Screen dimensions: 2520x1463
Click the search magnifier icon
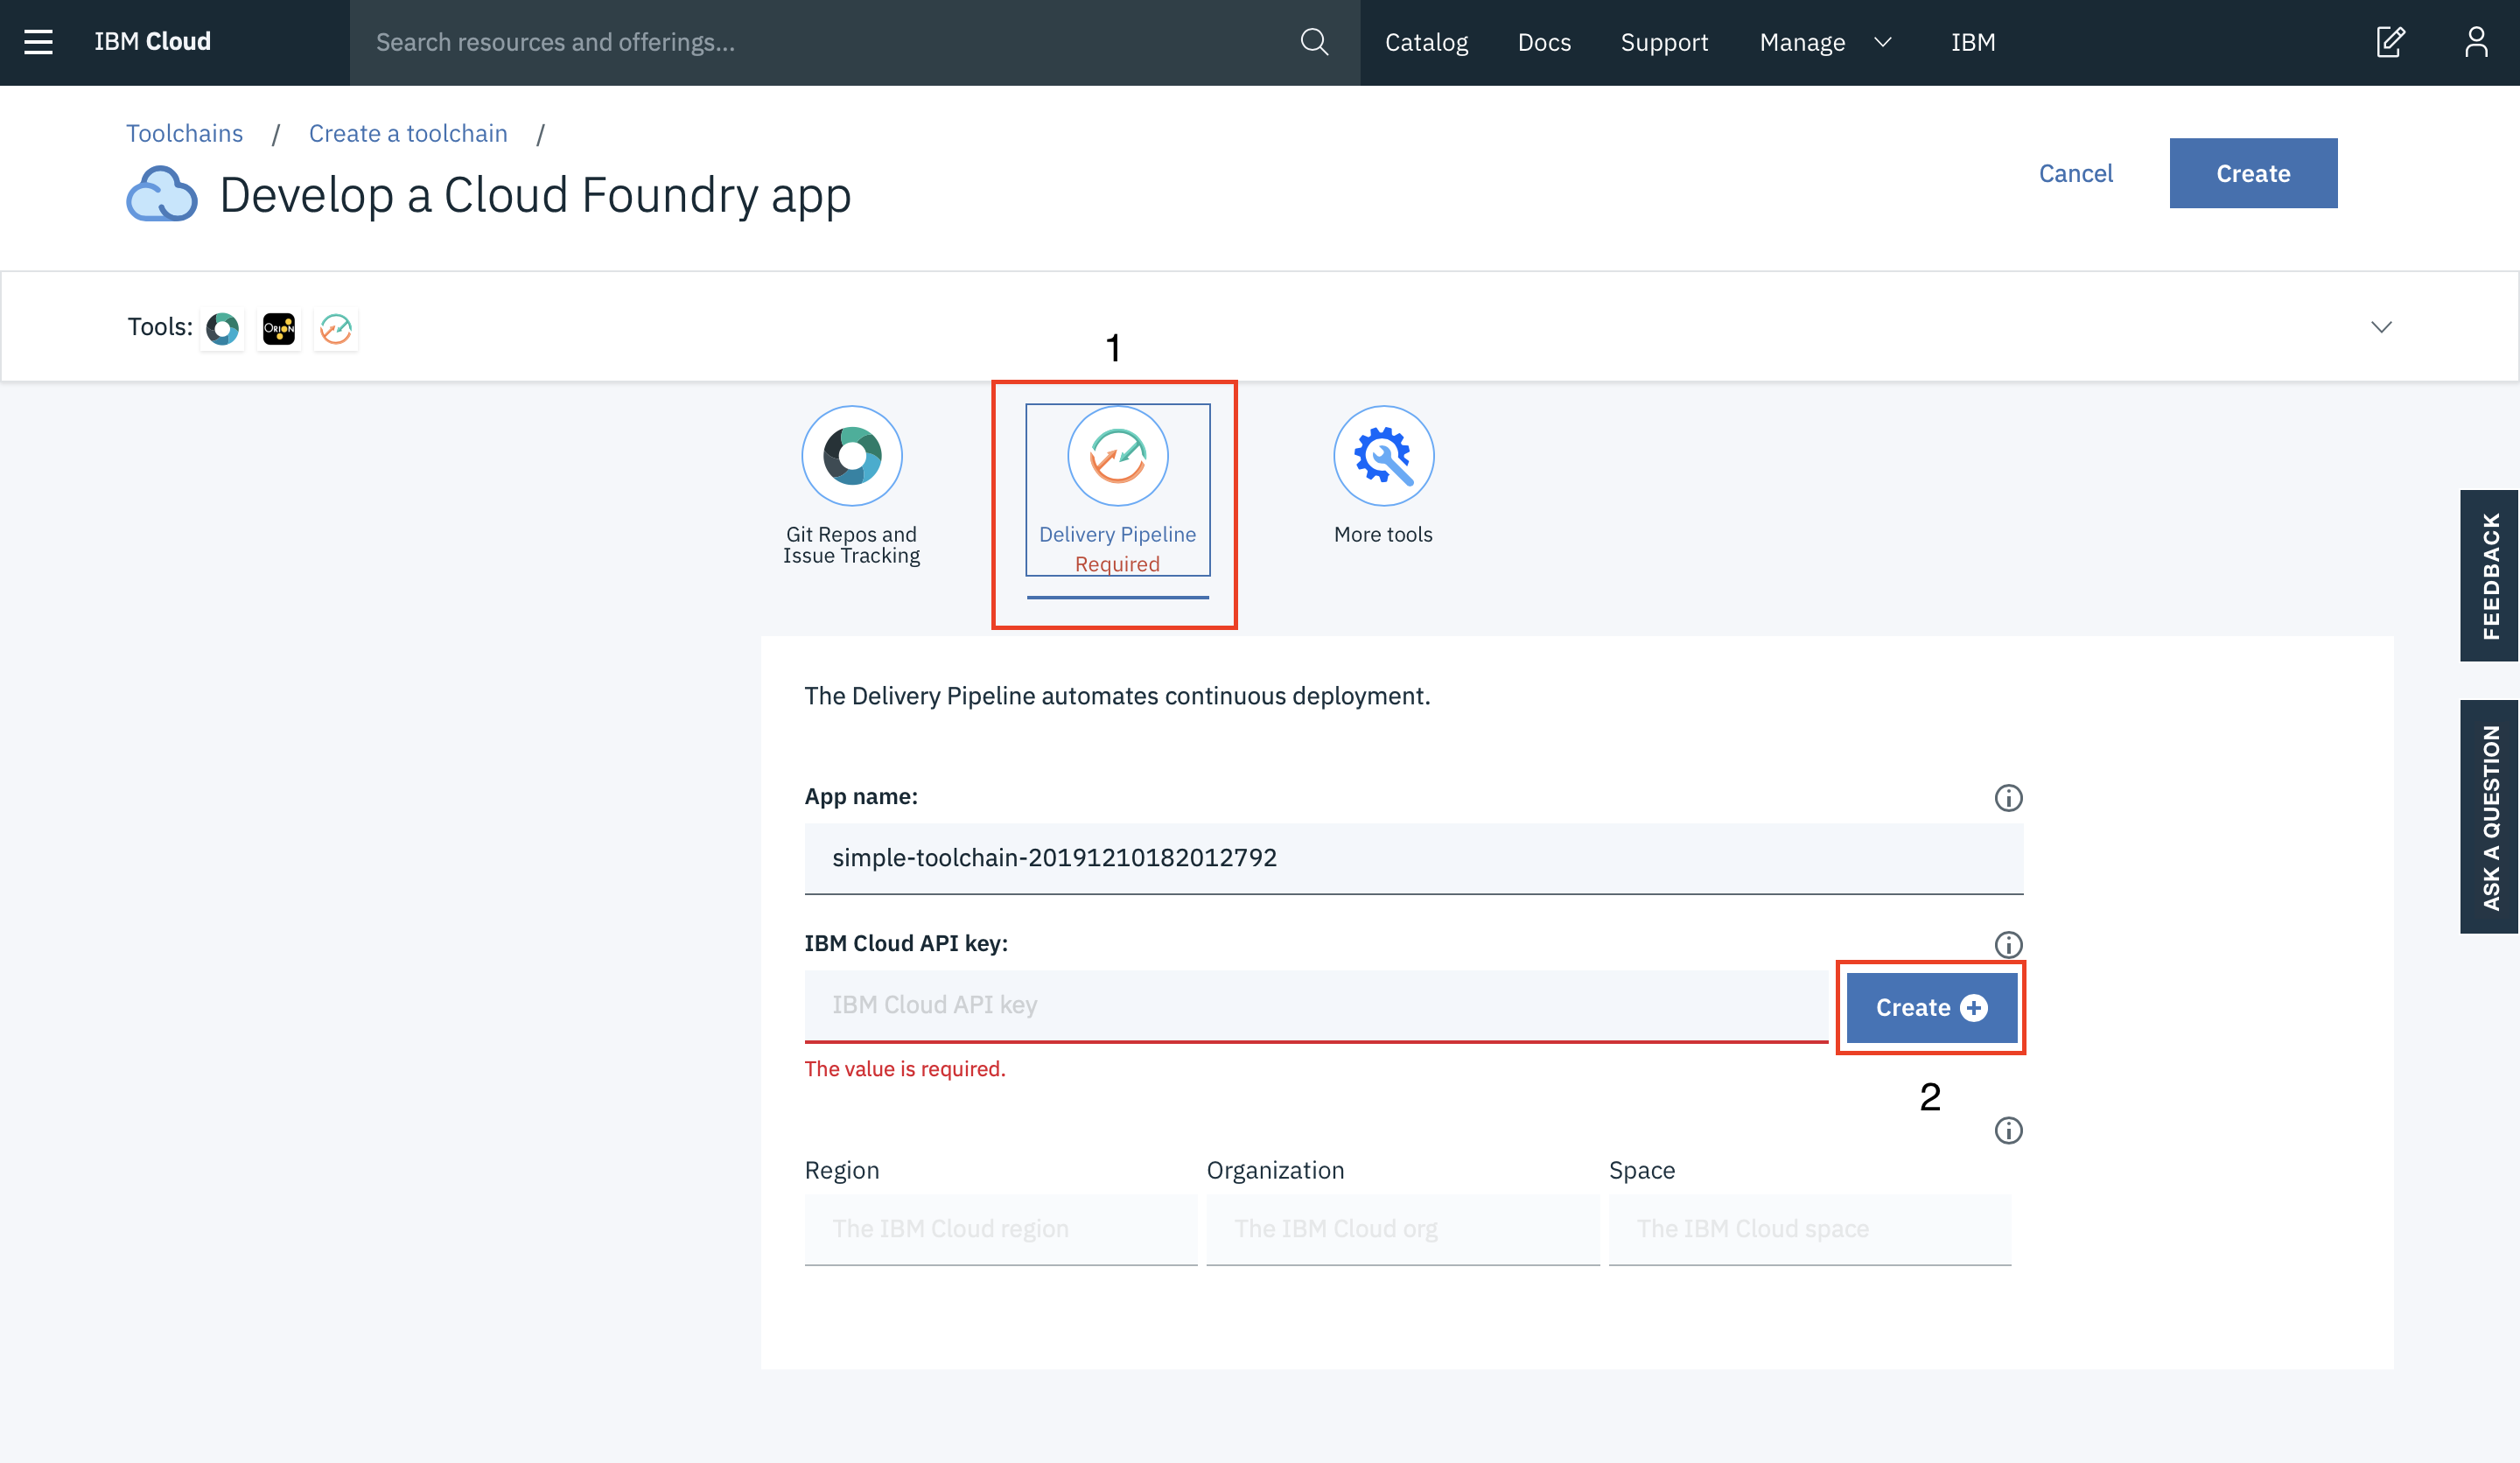point(1314,42)
